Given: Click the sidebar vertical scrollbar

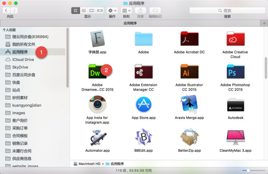Looking at the screenshot, I should click(68, 58).
